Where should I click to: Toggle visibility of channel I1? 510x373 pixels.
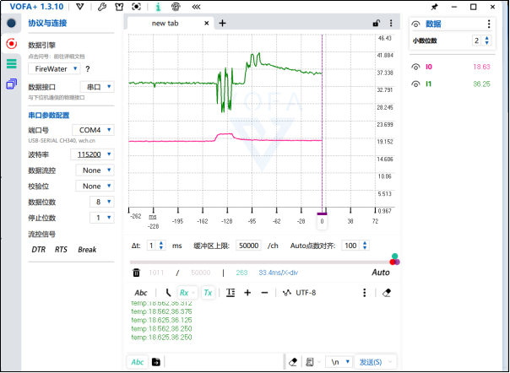pos(415,84)
